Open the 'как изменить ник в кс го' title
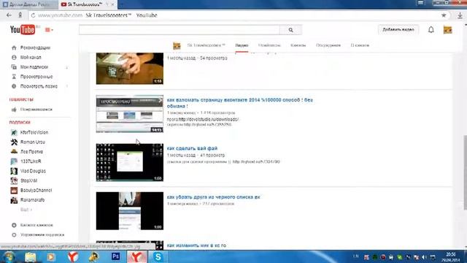Screen dimensions: 467x263 pos(196,245)
